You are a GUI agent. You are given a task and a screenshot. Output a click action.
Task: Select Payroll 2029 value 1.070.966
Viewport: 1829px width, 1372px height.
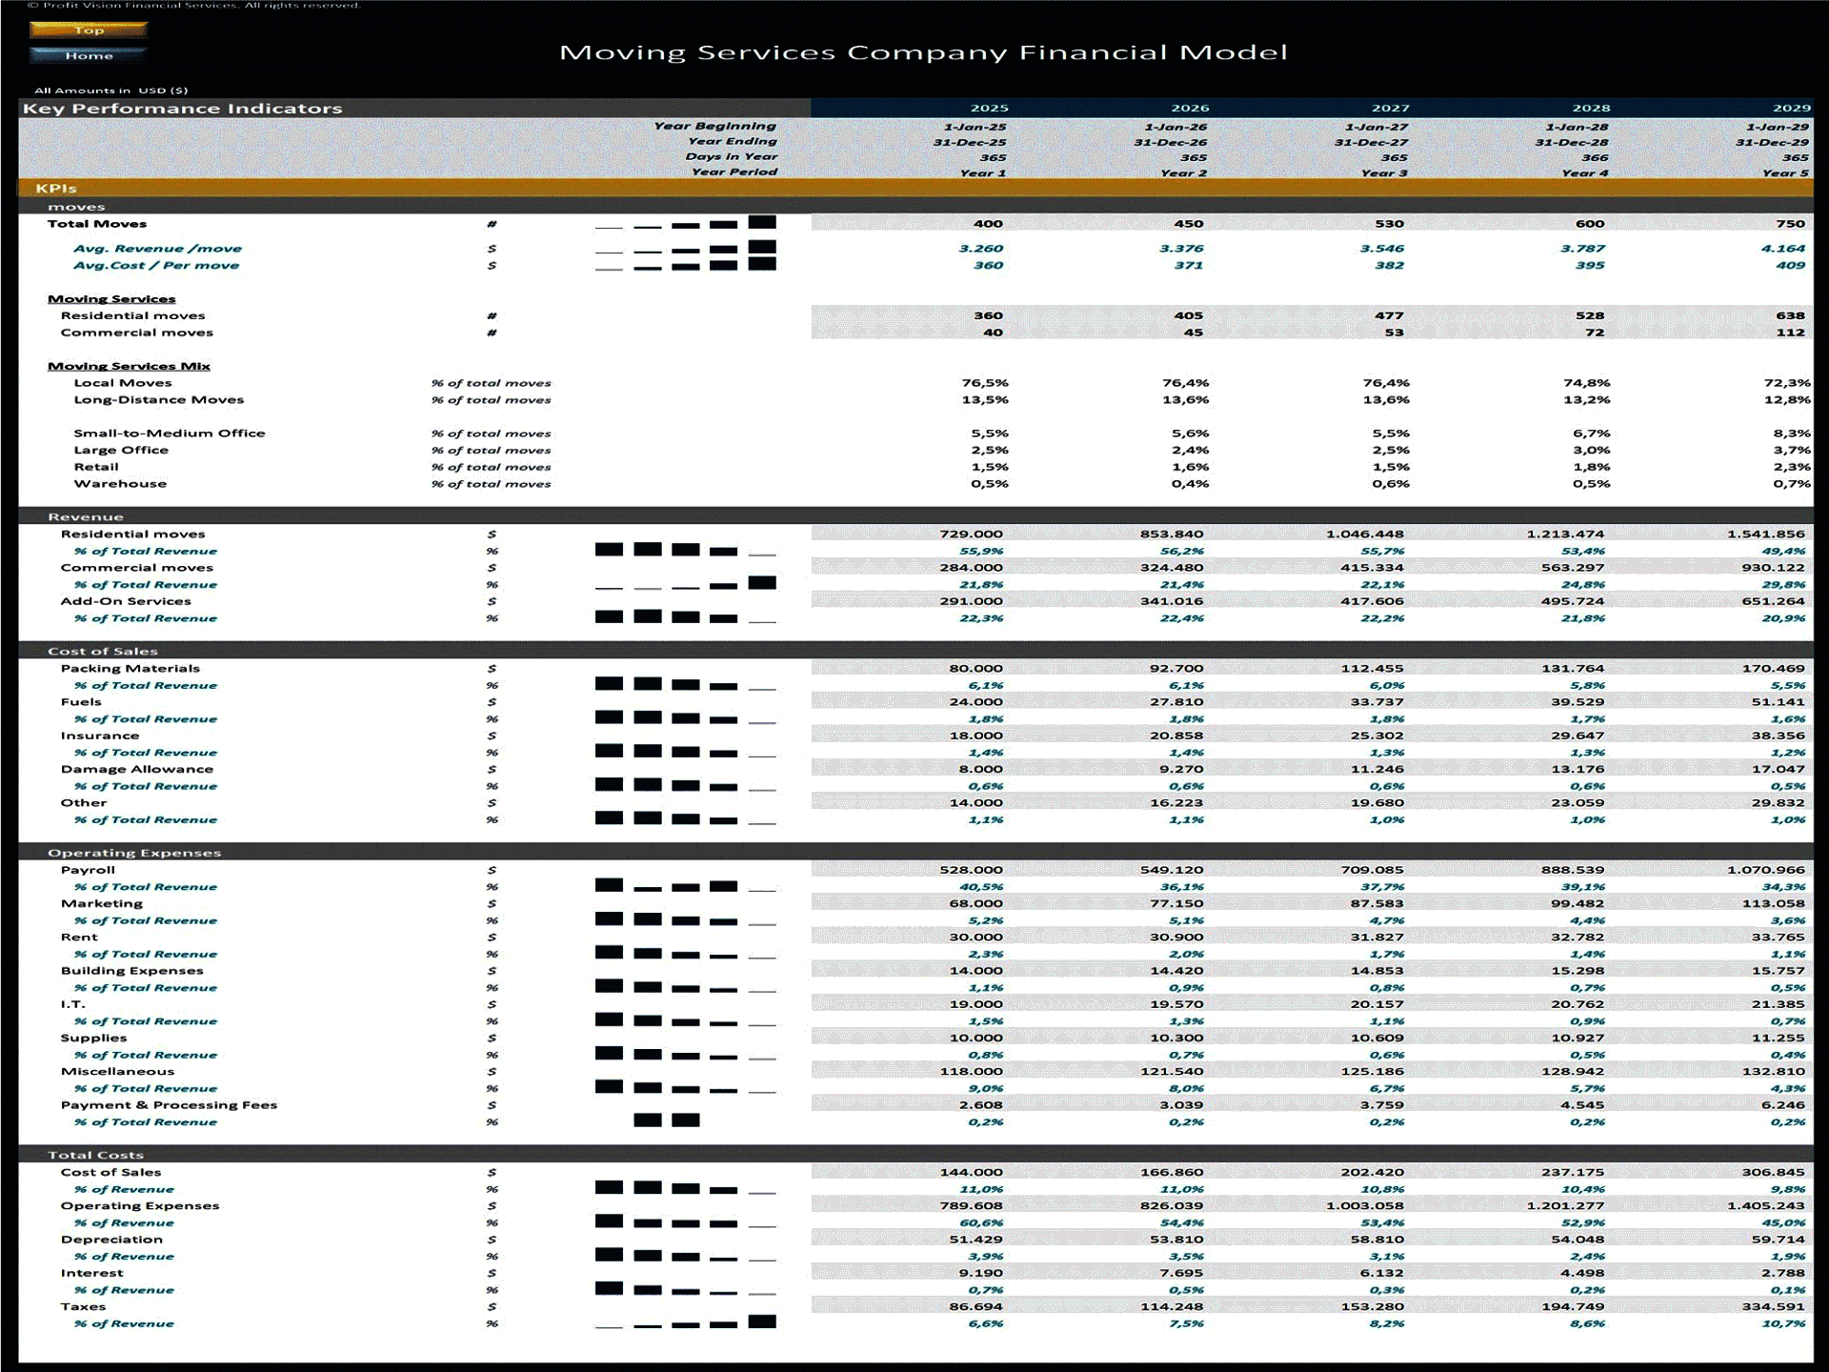tap(1766, 870)
